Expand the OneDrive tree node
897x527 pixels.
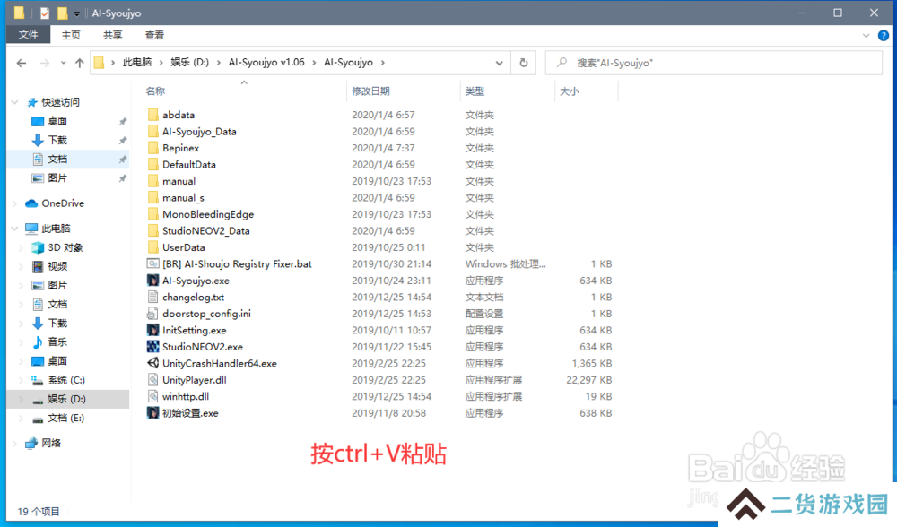[15, 203]
